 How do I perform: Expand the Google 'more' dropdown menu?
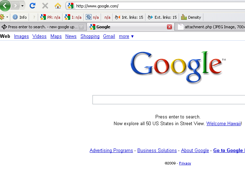point(126,36)
